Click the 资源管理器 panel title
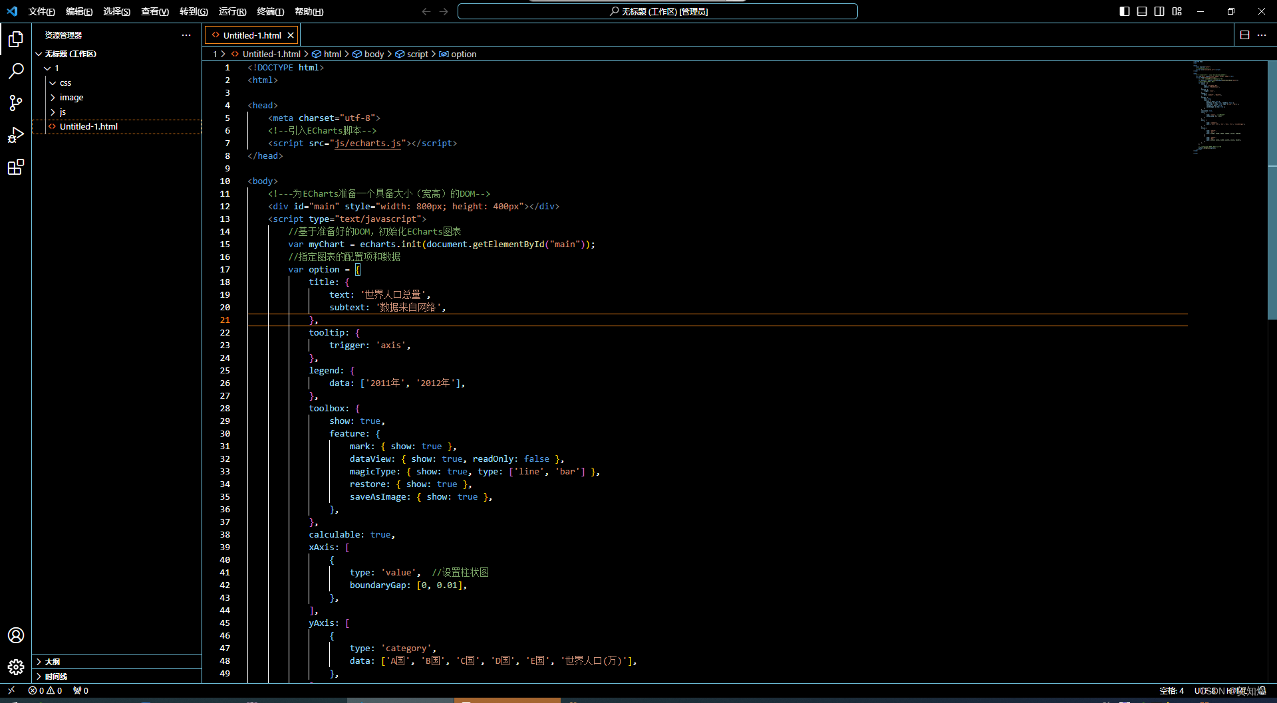This screenshot has height=703, width=1277. click(63, 35)
